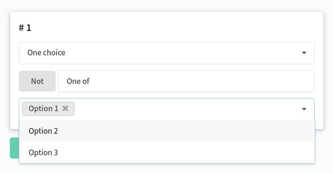Viewport: 333px width, 174px height.
Task: Remove the Option 1 tag with its x icon
Action: 65,108
